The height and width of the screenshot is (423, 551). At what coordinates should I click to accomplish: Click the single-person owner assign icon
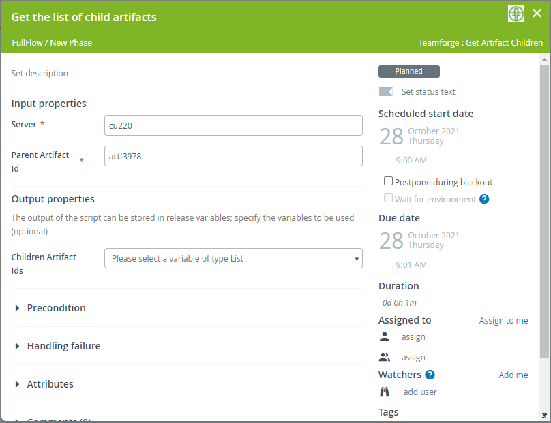point(385,337)
